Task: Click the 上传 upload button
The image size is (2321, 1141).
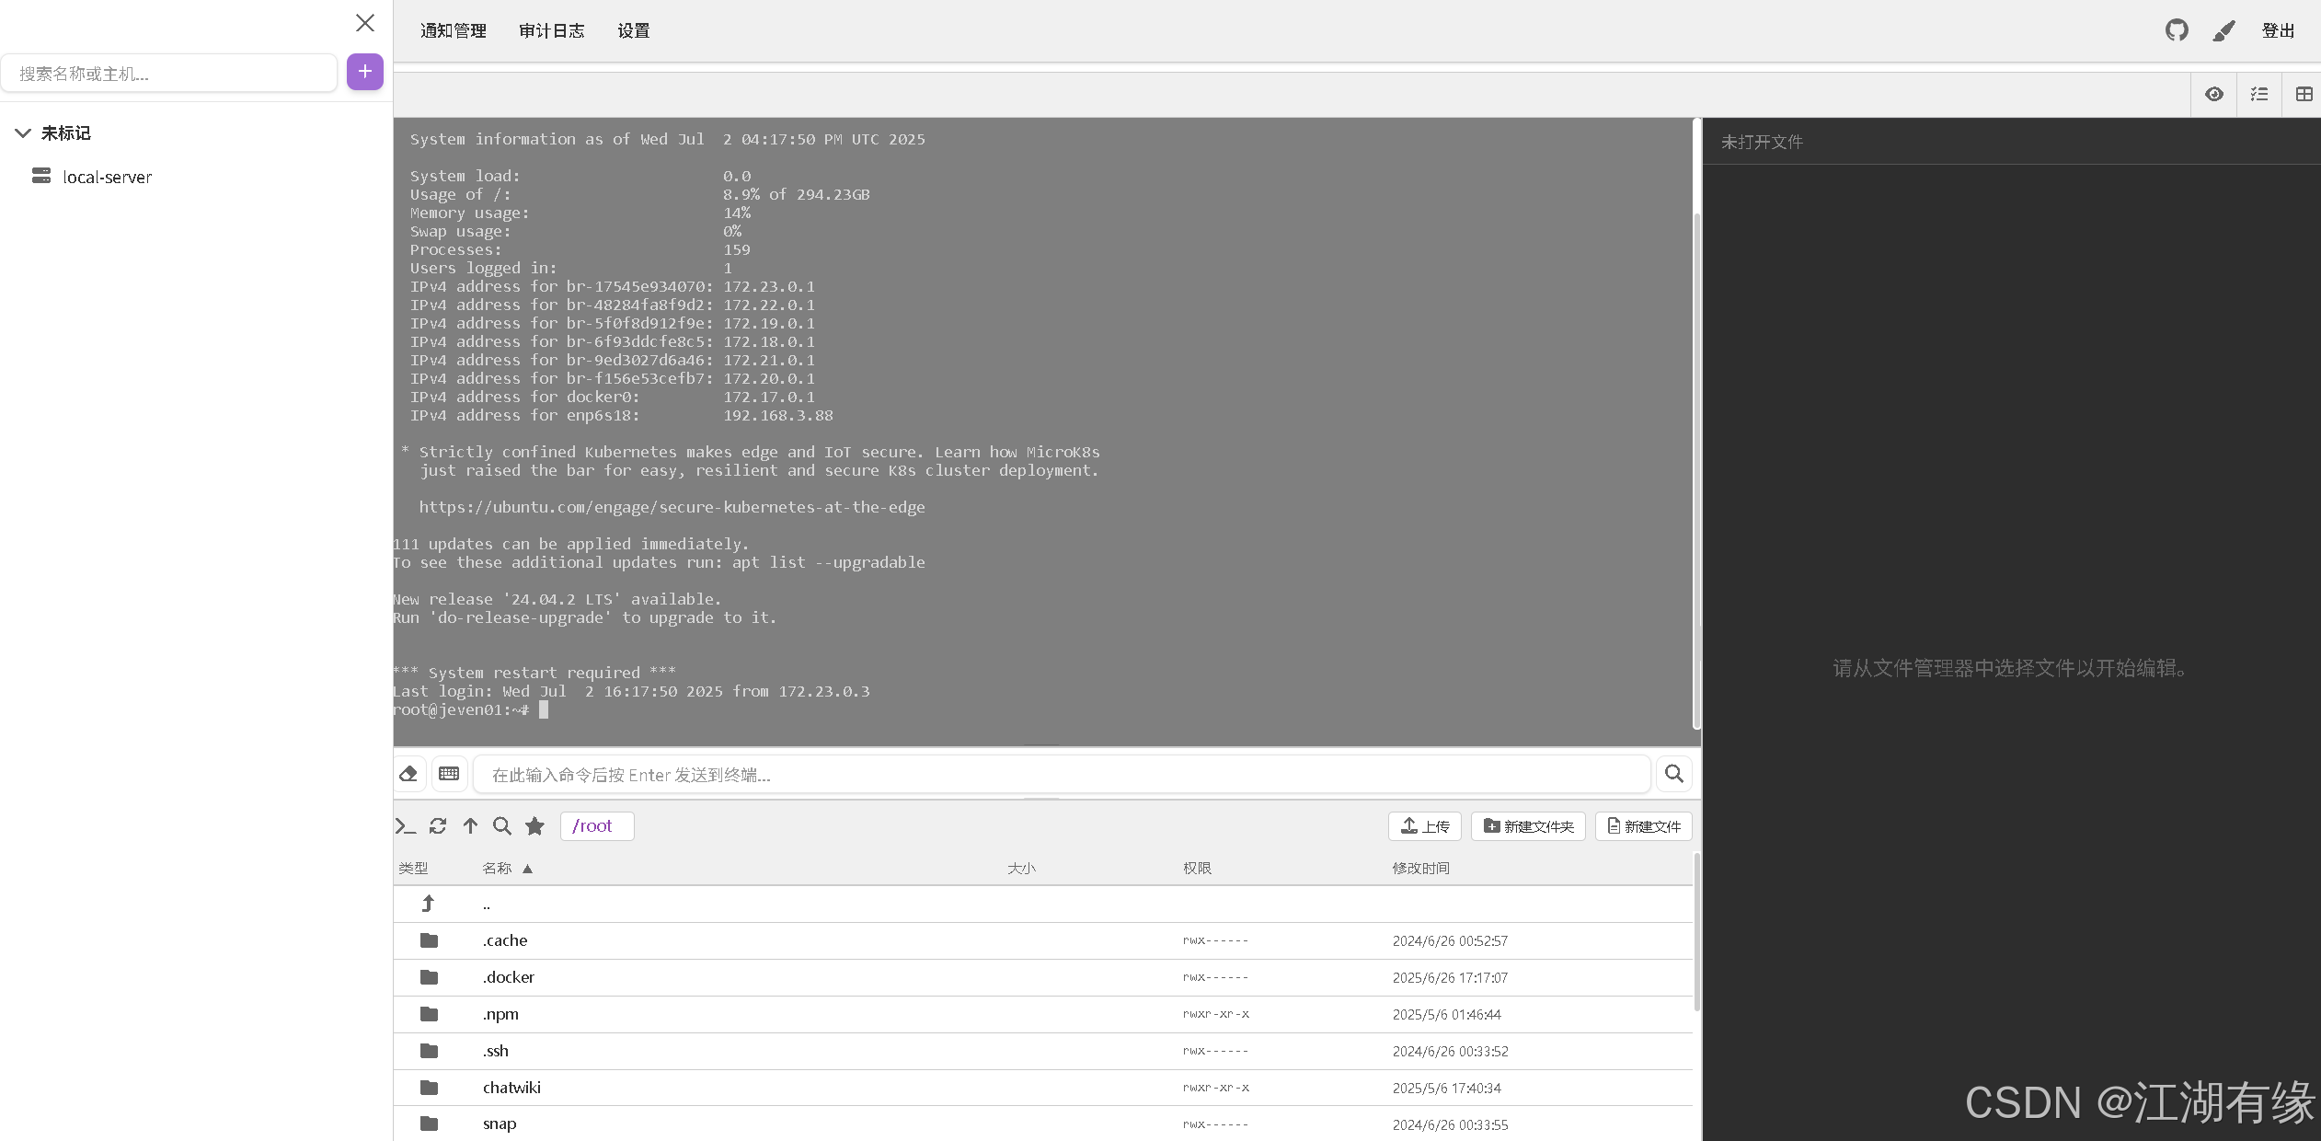Action: (1424, 826)
